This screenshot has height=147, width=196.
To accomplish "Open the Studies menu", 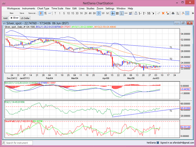I will [x=91, y=8].
